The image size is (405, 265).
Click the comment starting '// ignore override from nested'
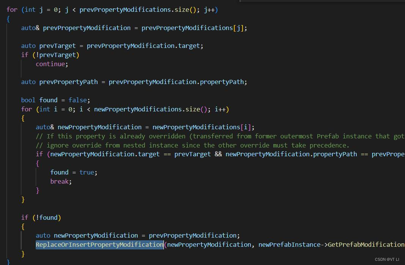pyautogui.click(x=192, y=146)
